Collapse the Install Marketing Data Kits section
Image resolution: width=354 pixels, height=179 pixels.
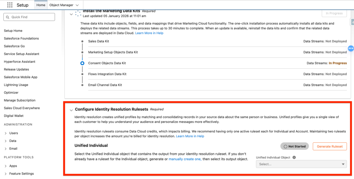pyautogui.click(x=71, y=14)
